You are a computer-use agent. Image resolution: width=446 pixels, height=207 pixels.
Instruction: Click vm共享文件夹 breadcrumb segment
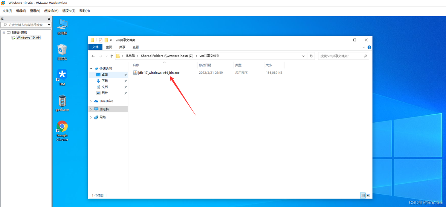(x=210, y=56)
